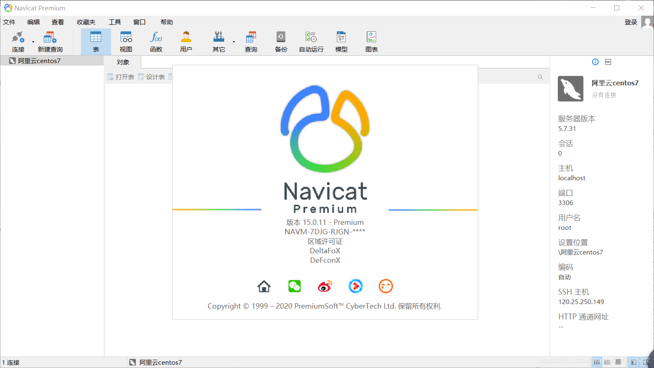The image size is (654, 368).
Task: Create a New Query (新建查询)
Action: [x=50, y=41]
